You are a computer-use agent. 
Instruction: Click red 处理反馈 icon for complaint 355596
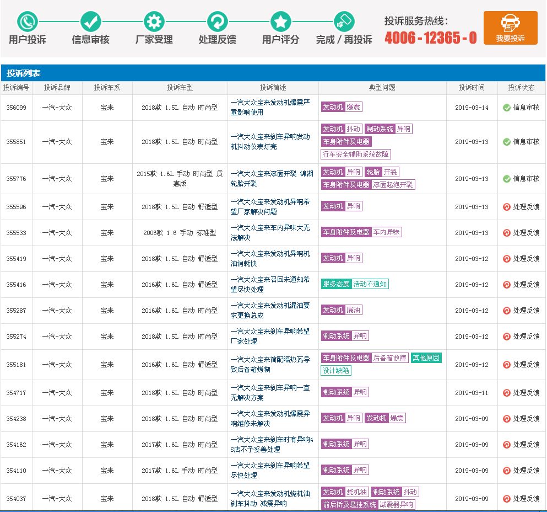click(506, 207)
